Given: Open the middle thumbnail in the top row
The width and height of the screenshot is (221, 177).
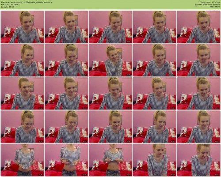Looking at the screenshot, I should (110, 27).
